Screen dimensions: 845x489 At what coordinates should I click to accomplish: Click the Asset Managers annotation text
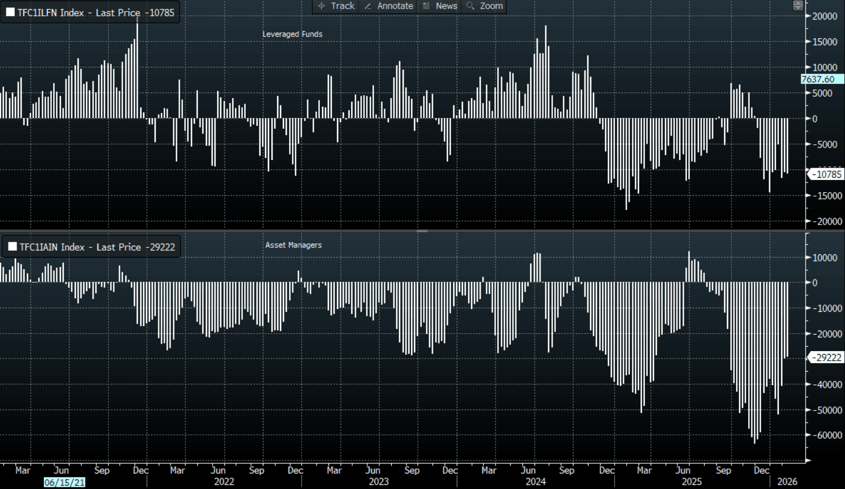click(x=293, y=245)
